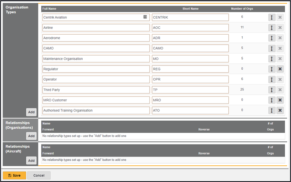This screenshot has width=291, height=182.
Task: Click the reorder arrow for CAMO row
Action: point(272,48)
